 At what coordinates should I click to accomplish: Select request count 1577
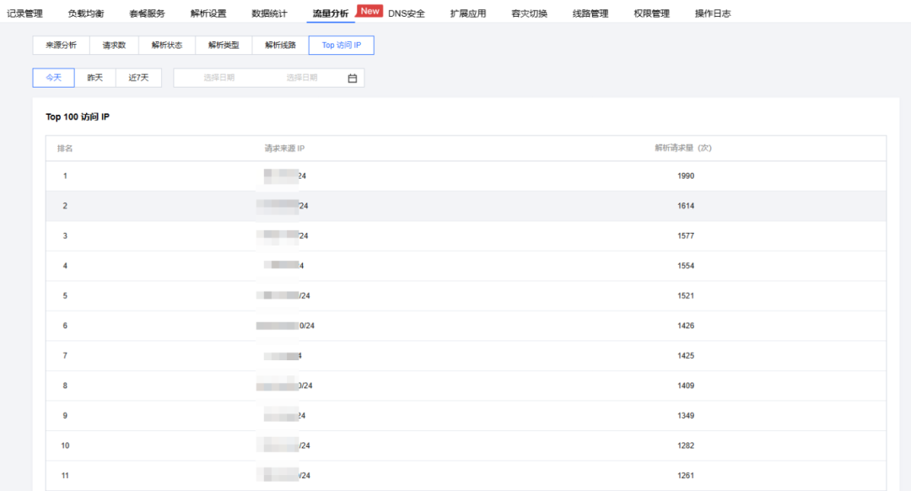coord(686,236)
